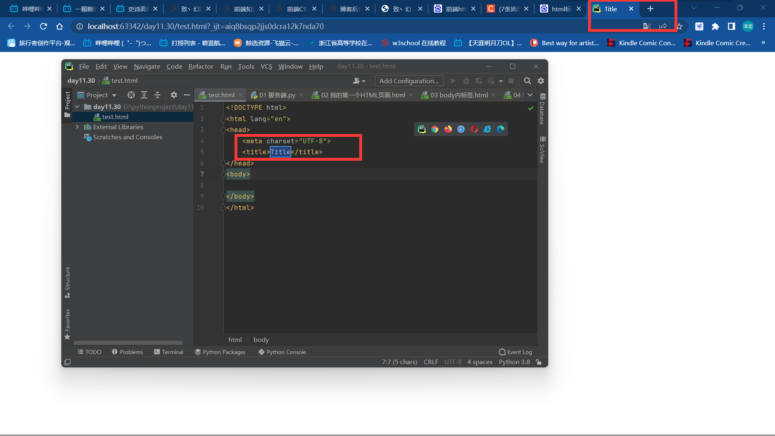Click the browser address bar
The width and height of the screenshot is (775, 436).
355,26
